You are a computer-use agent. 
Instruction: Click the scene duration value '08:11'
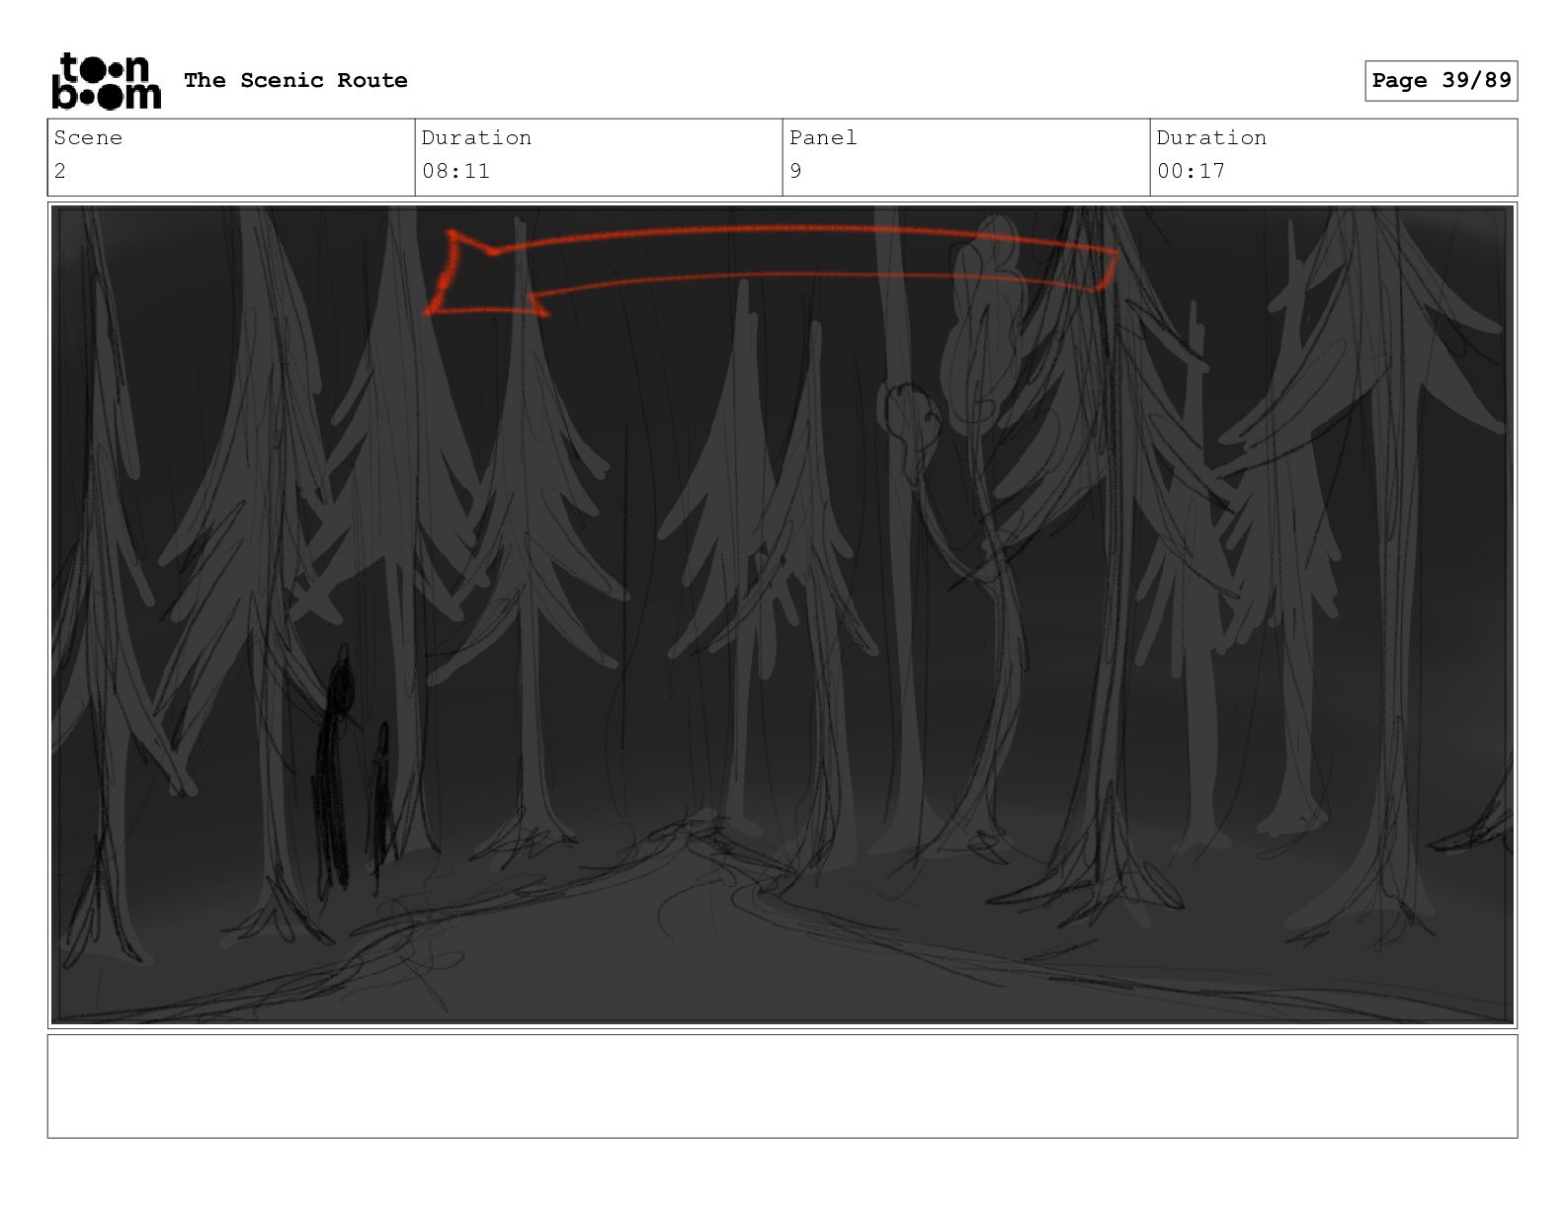click(455, 171)
